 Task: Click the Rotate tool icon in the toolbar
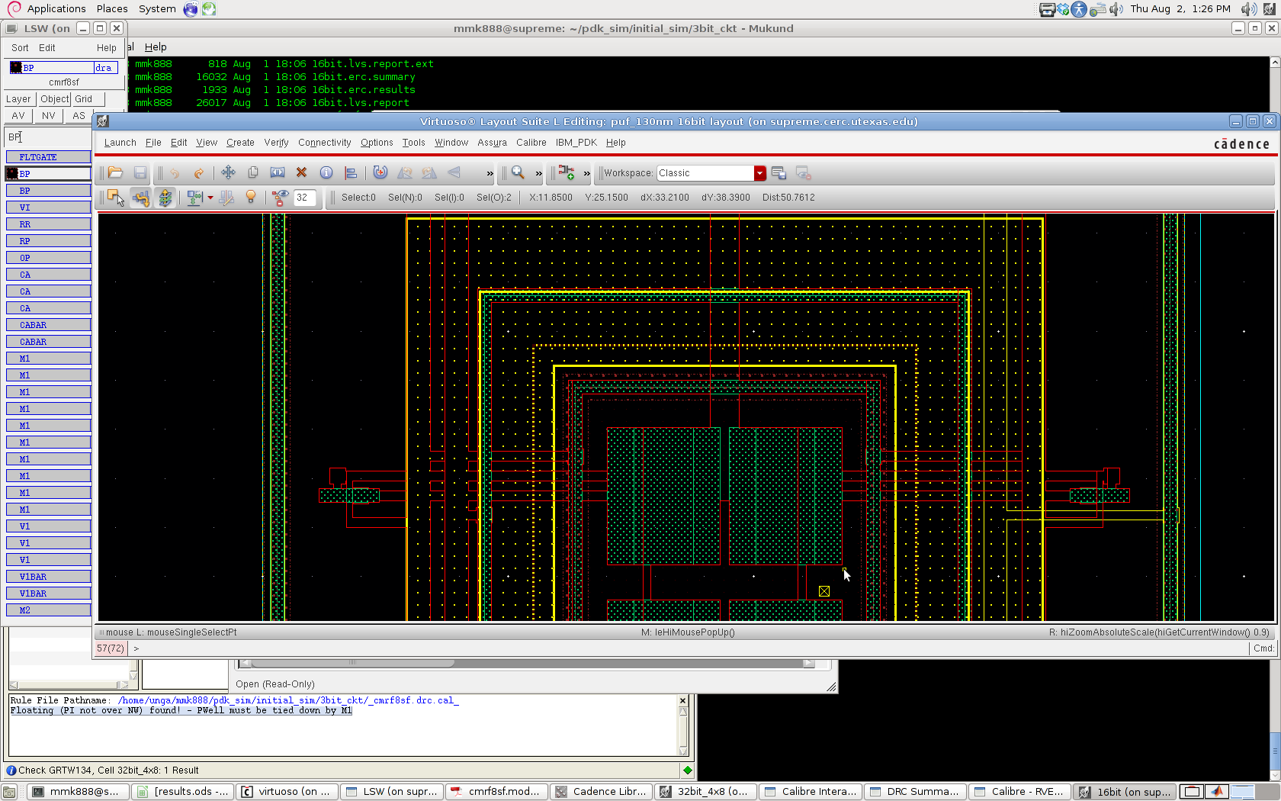pos(380,173)
